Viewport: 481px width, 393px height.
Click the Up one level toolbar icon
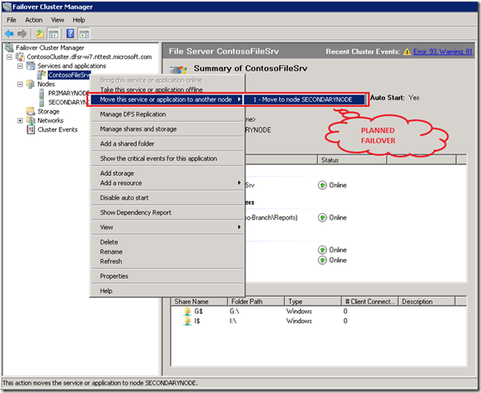[40, 34]
